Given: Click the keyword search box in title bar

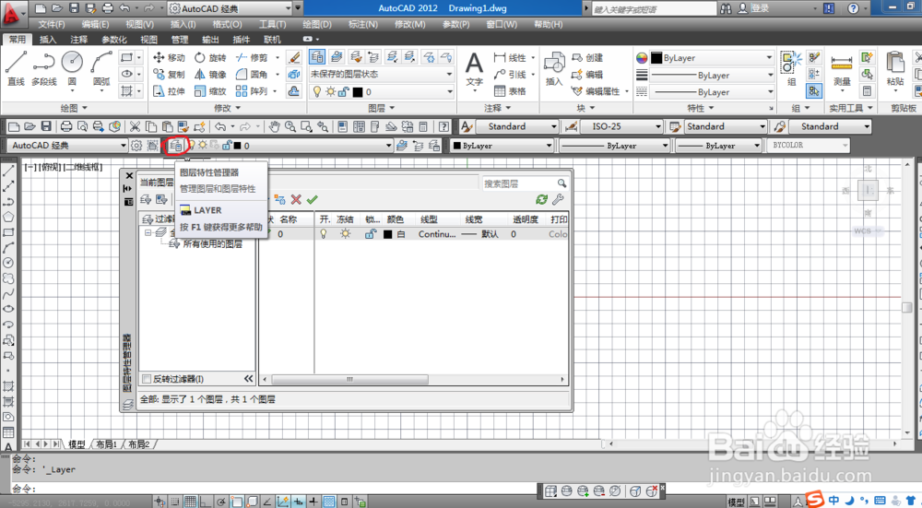Looking at the screenshot, I should (654, 8).
